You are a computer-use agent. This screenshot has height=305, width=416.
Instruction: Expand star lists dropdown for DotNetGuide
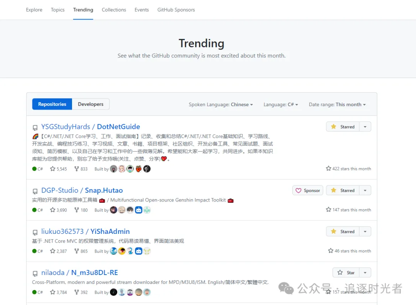point(365,127)
